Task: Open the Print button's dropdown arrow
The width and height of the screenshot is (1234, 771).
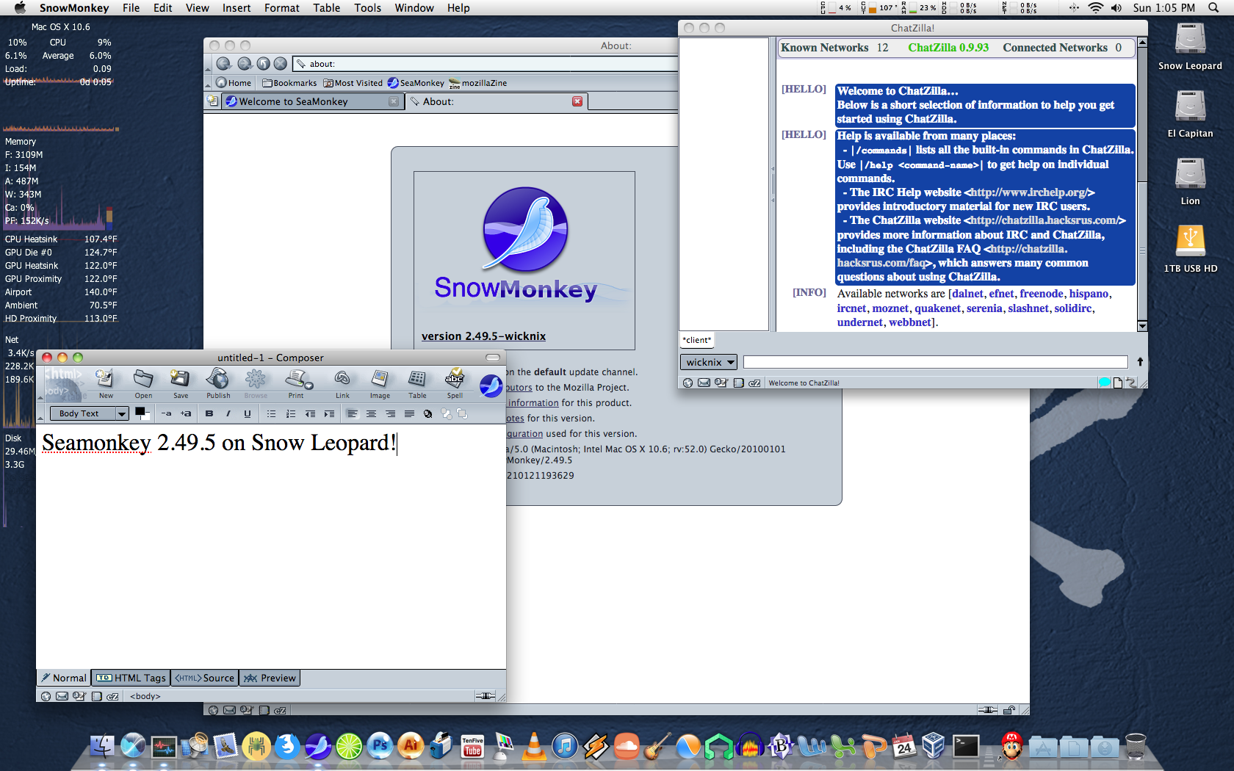Action: 309,385
